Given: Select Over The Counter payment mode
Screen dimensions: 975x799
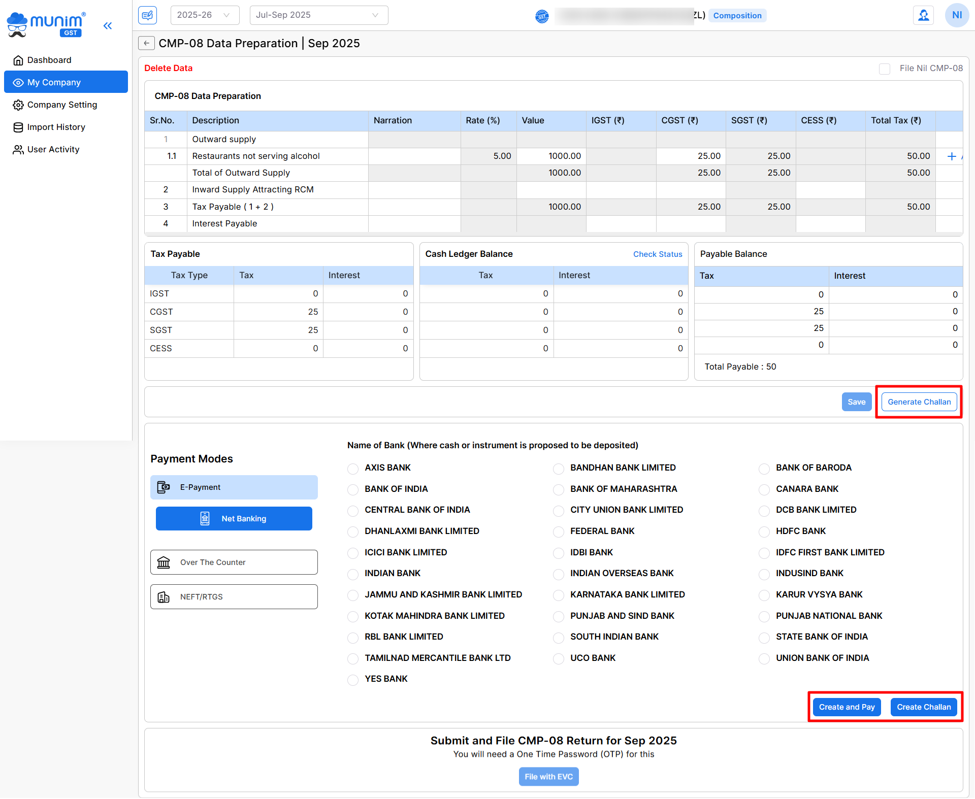Looking at the screenshot, I should 234,562.
